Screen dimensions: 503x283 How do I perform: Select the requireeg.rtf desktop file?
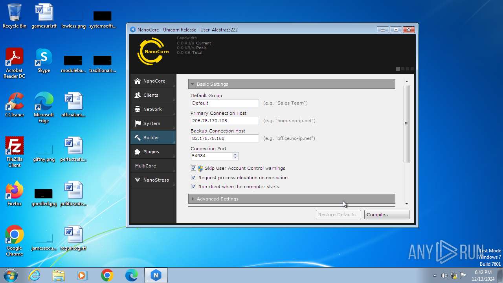[x=73, y=238]
